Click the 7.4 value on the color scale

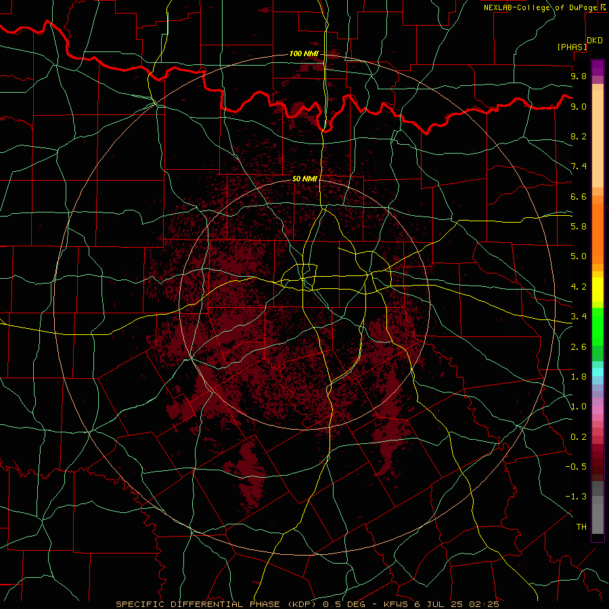click(x=579, y=166)
